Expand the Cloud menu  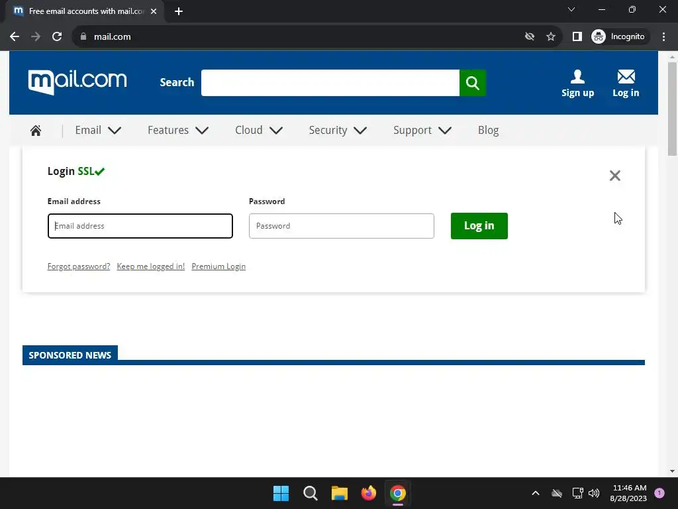point(259,131)
